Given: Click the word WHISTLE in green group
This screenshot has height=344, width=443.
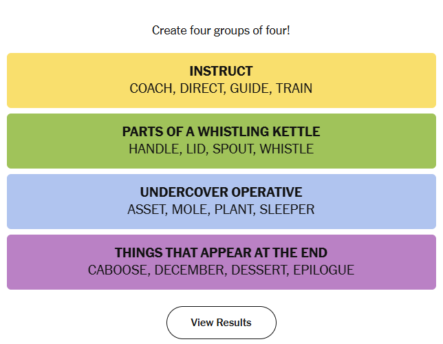Looking at the screenshot, I should 286,149.
